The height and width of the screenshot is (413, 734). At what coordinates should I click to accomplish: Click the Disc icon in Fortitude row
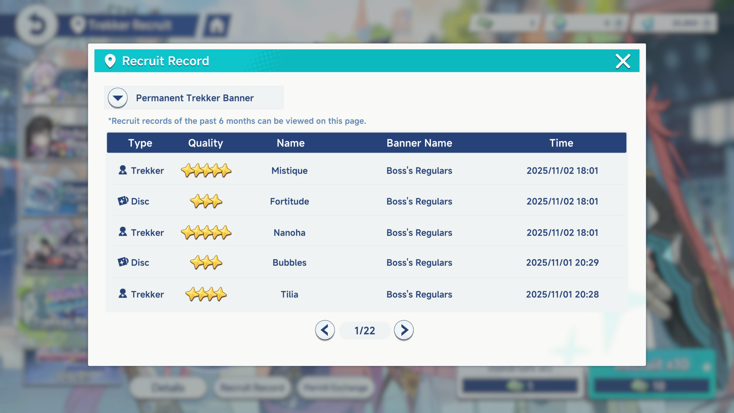tap(123, 201)
